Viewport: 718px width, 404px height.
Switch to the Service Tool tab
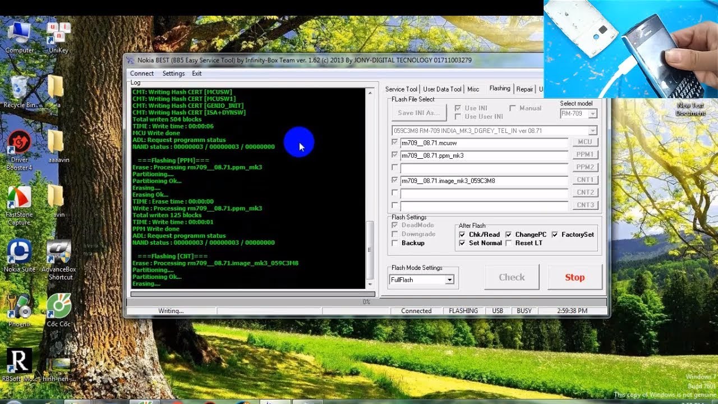pyautogui.click(x=401, y=89)
